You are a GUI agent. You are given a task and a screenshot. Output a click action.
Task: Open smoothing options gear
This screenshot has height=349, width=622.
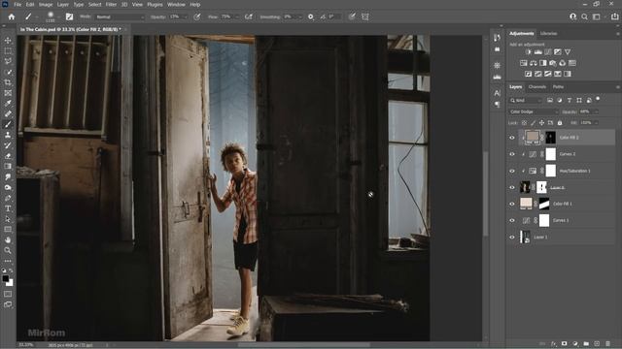tap(311, 16)
